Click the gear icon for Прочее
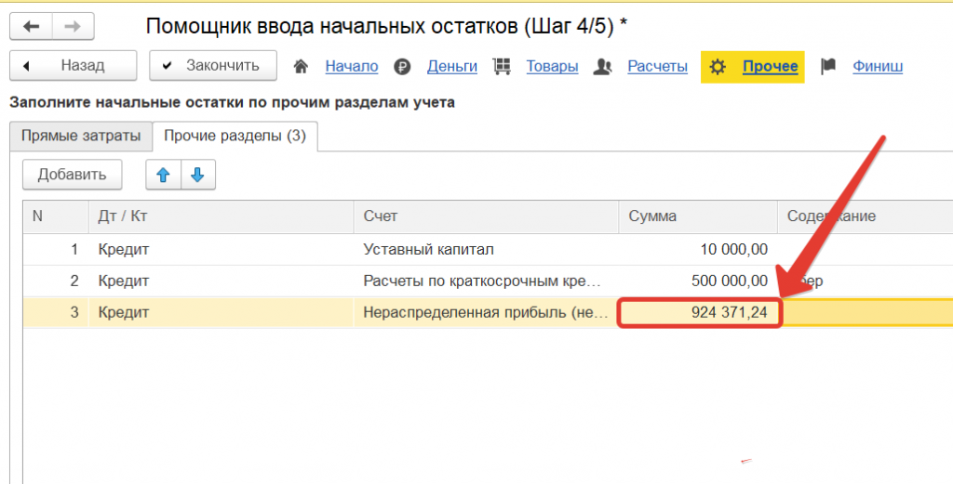The width and height of the screenshot is (953, 484). tap(718, 67)
